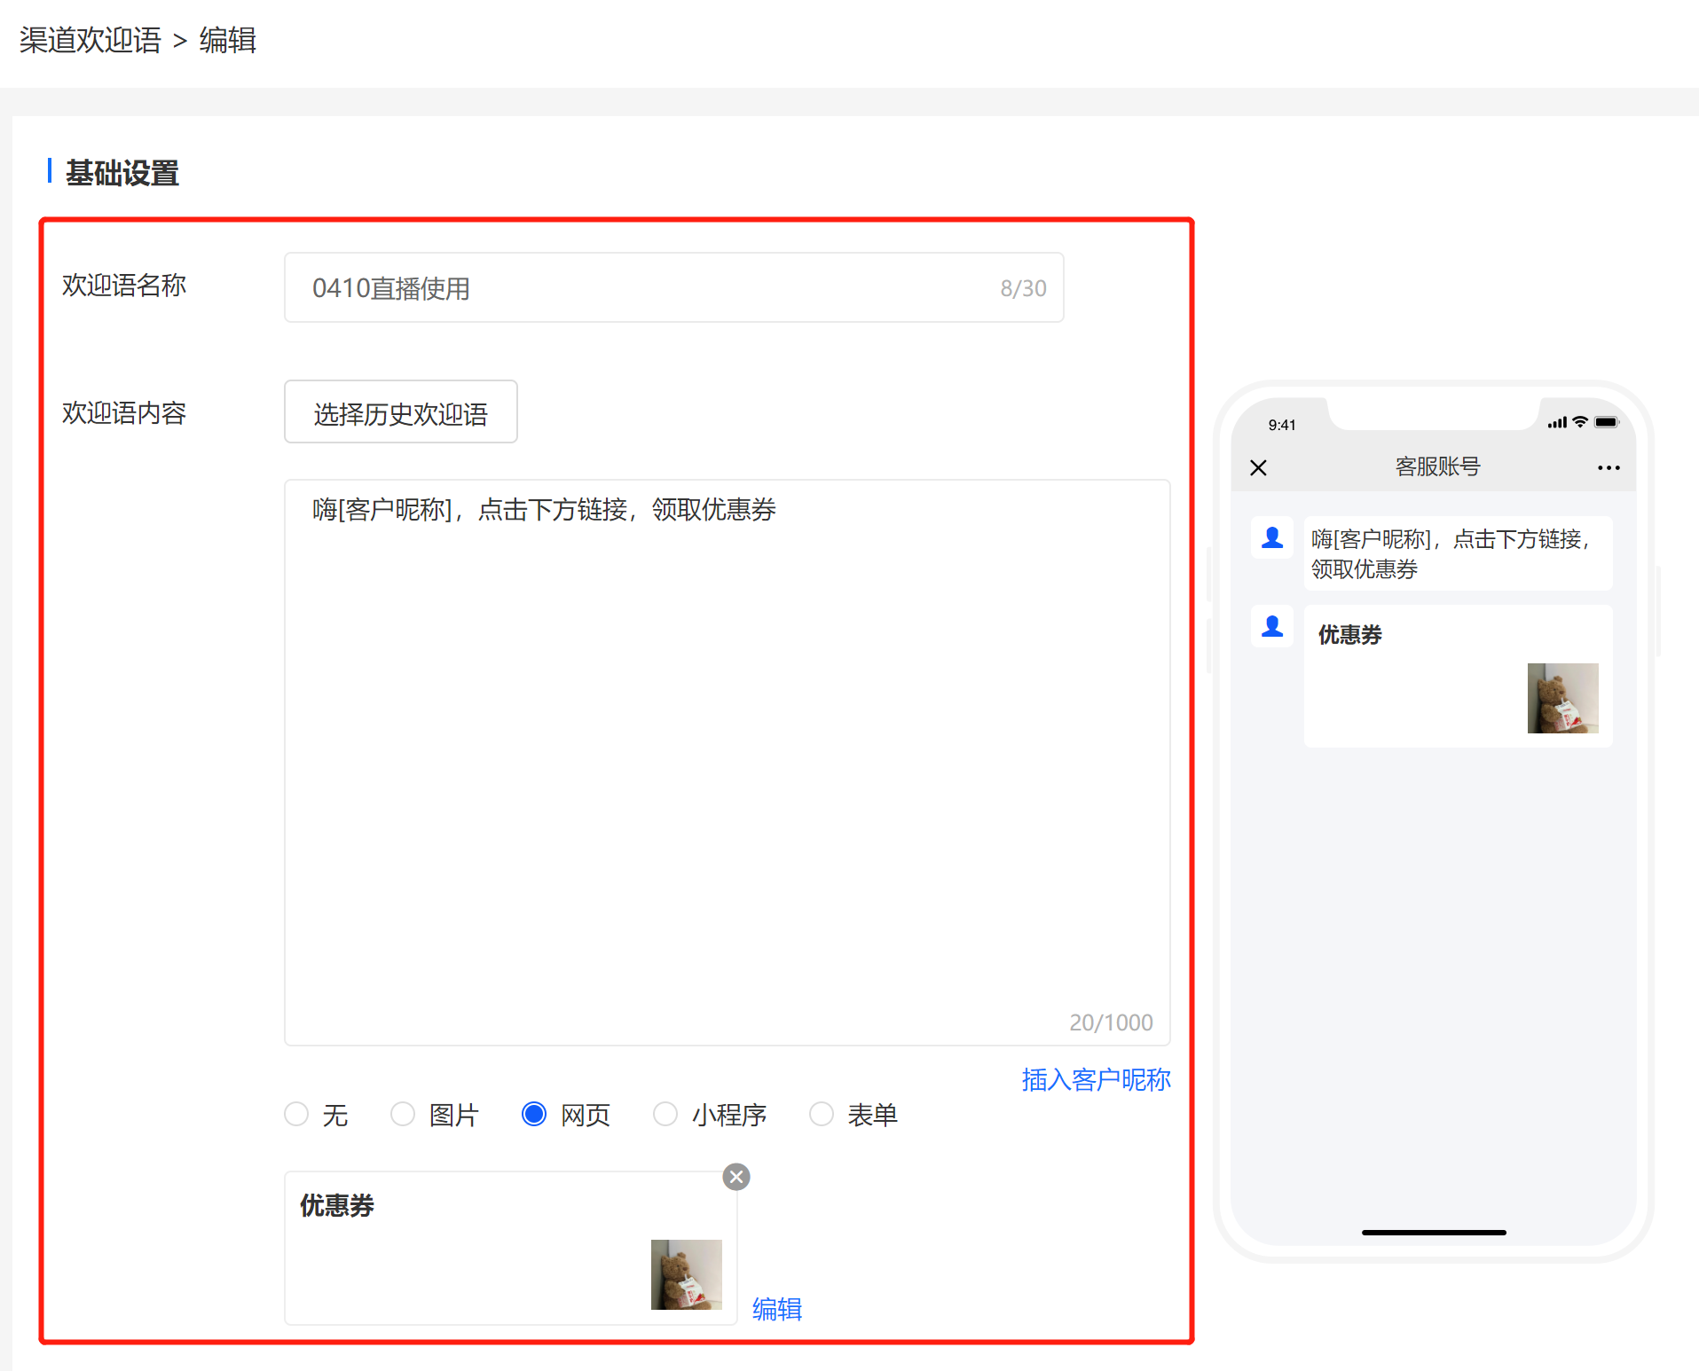Focus the 欢迎语名称 input field

[x=674, y=287]
